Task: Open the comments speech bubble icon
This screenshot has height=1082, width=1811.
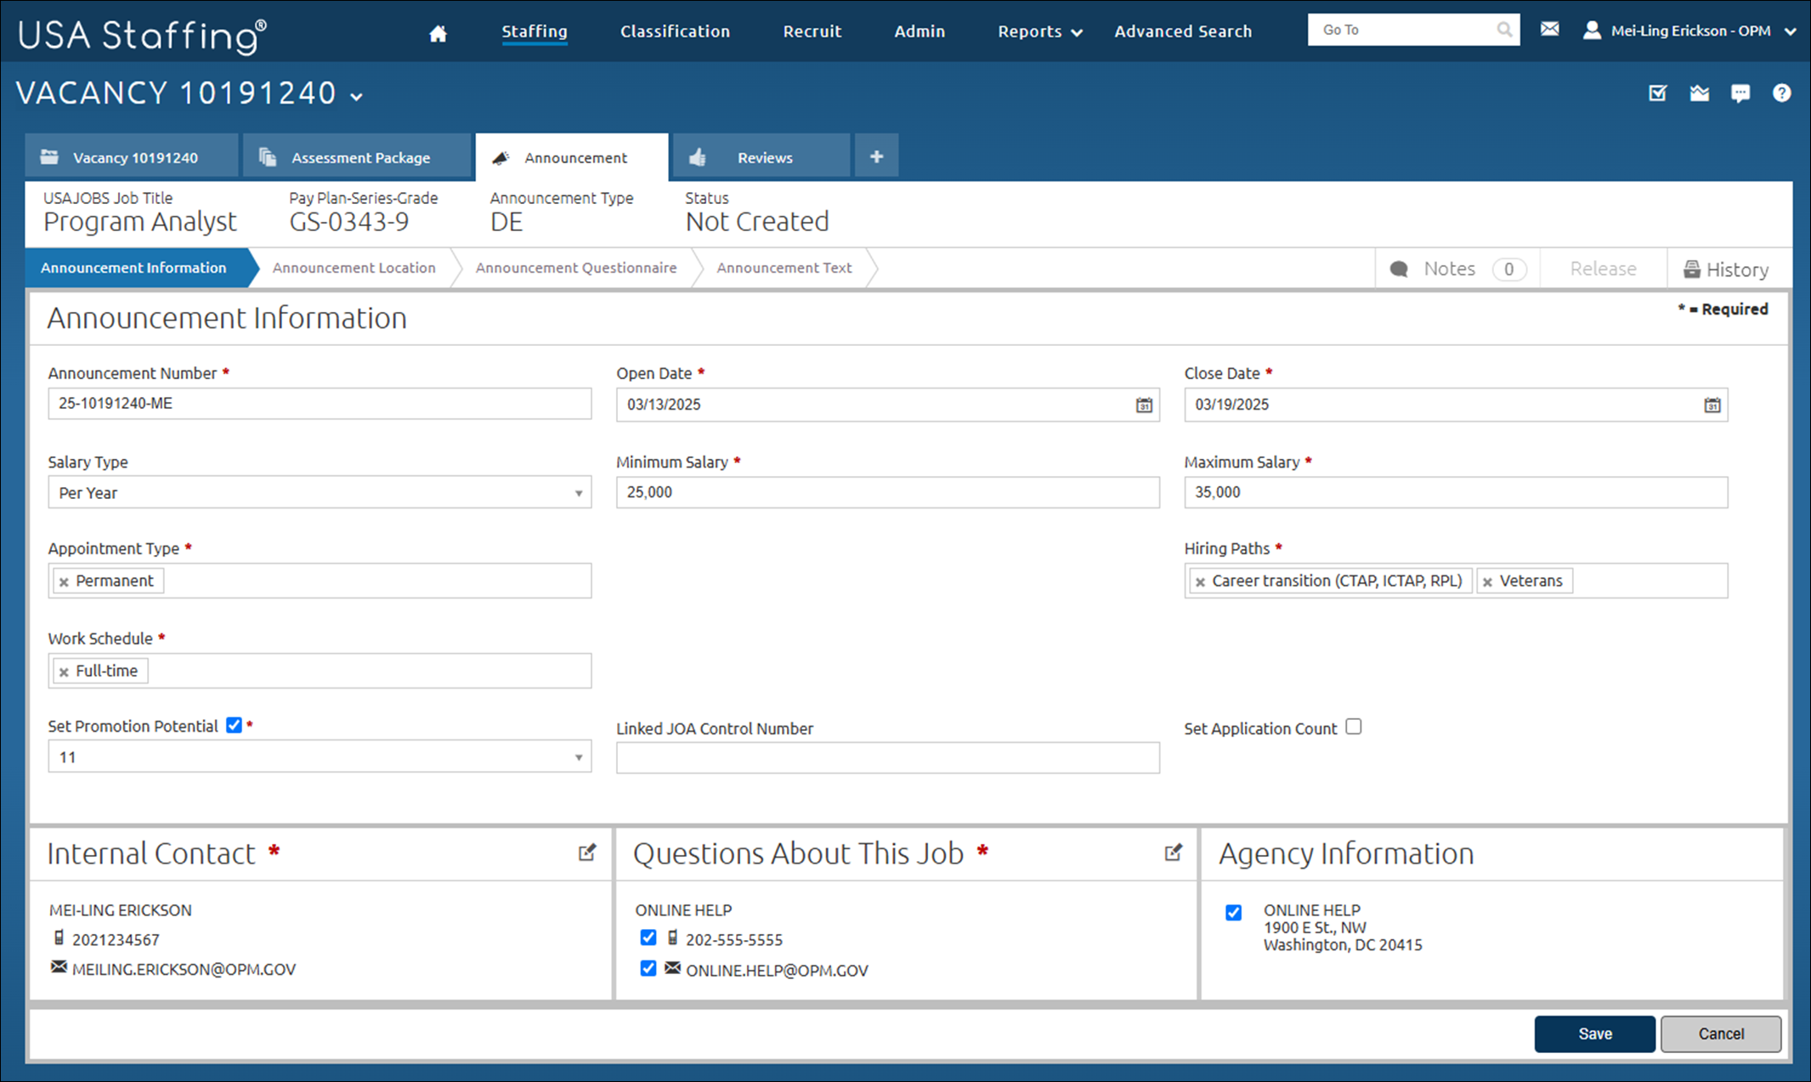Action: pos(1740,93)
